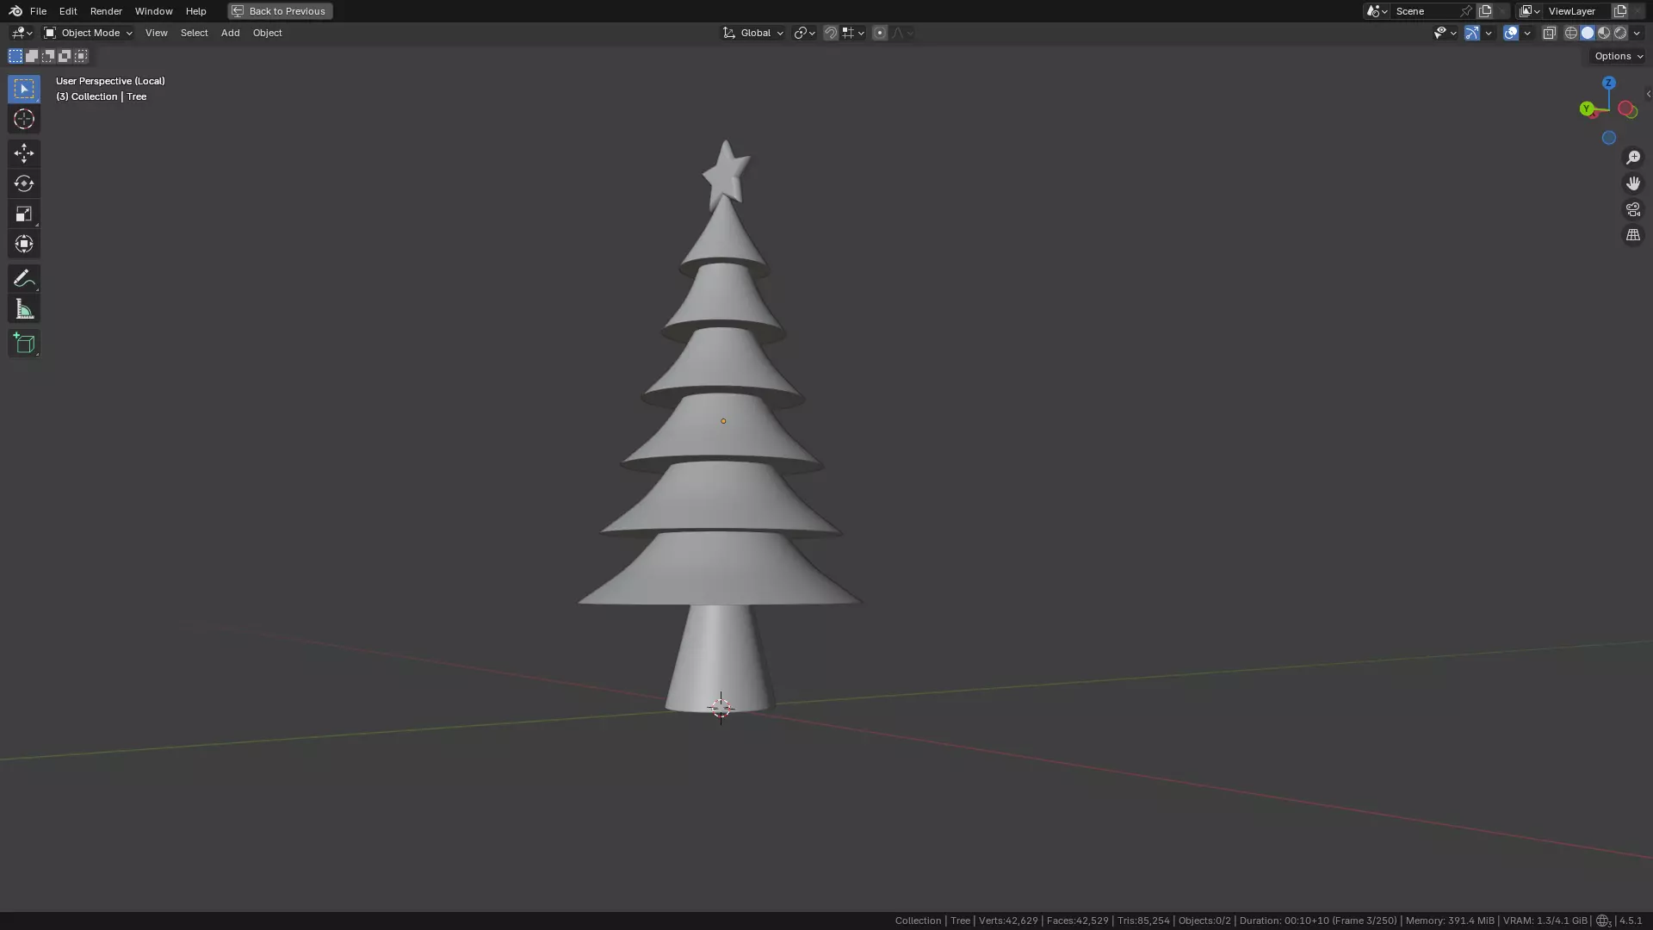Toggle Show Gizmo button
The height and width of the screenshot is (930, 1653).
click(x=1472, y=33)
